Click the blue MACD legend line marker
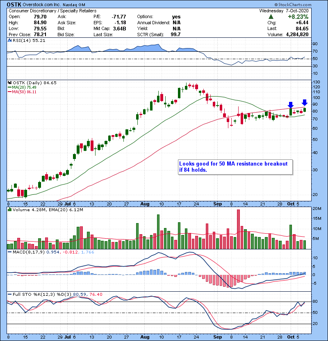This screenshot has height=341, width=328. 9,252
